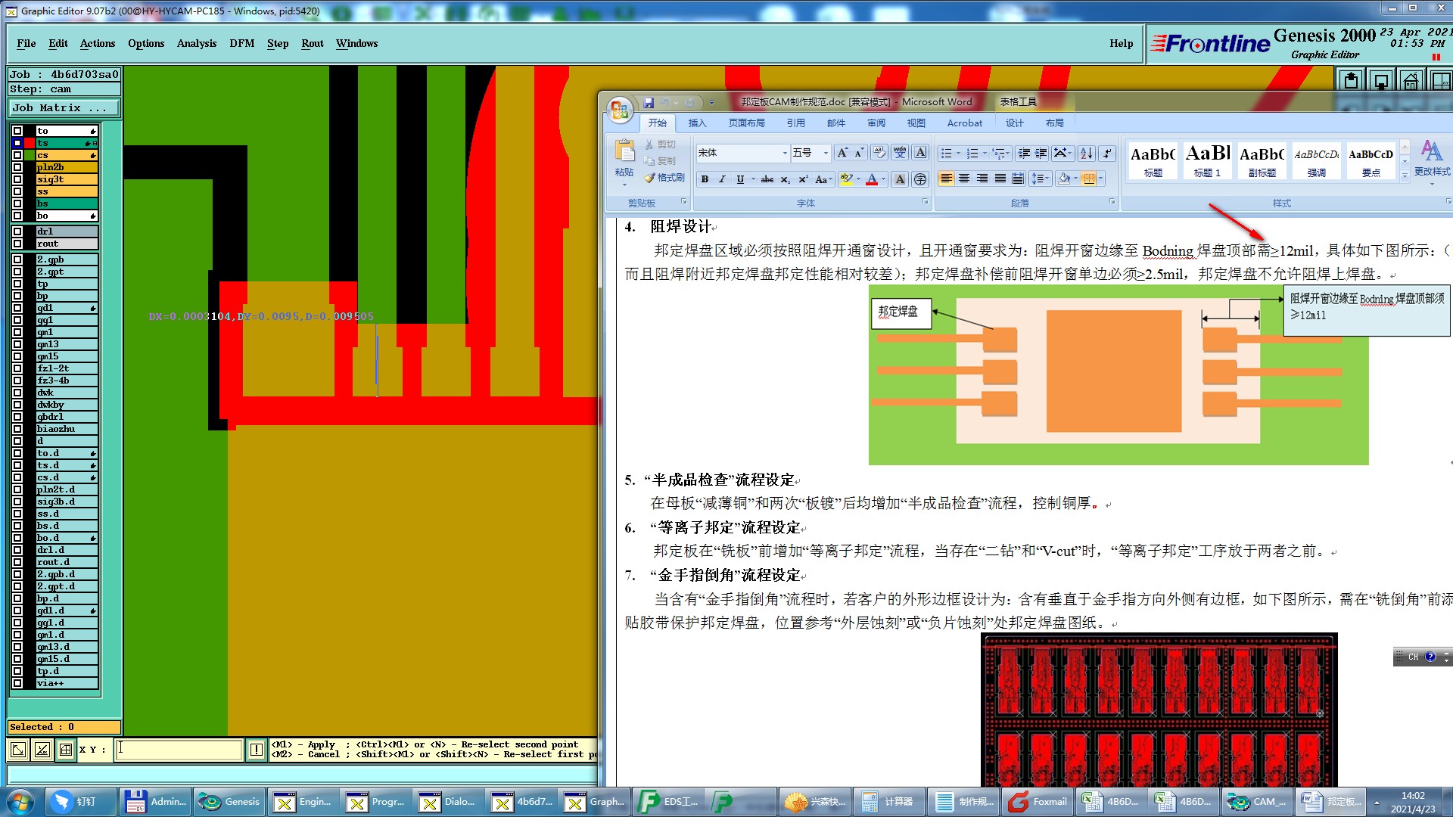Expand the font color dropdown arrow

click(x=883, y=179)
